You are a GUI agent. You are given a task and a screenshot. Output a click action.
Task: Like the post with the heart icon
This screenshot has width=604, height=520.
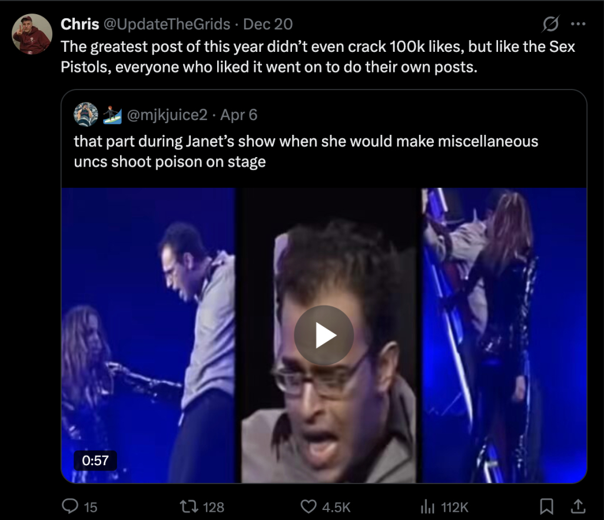point(308,506)
